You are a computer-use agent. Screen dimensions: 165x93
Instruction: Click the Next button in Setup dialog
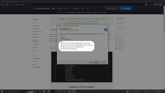tap(97, 63)
